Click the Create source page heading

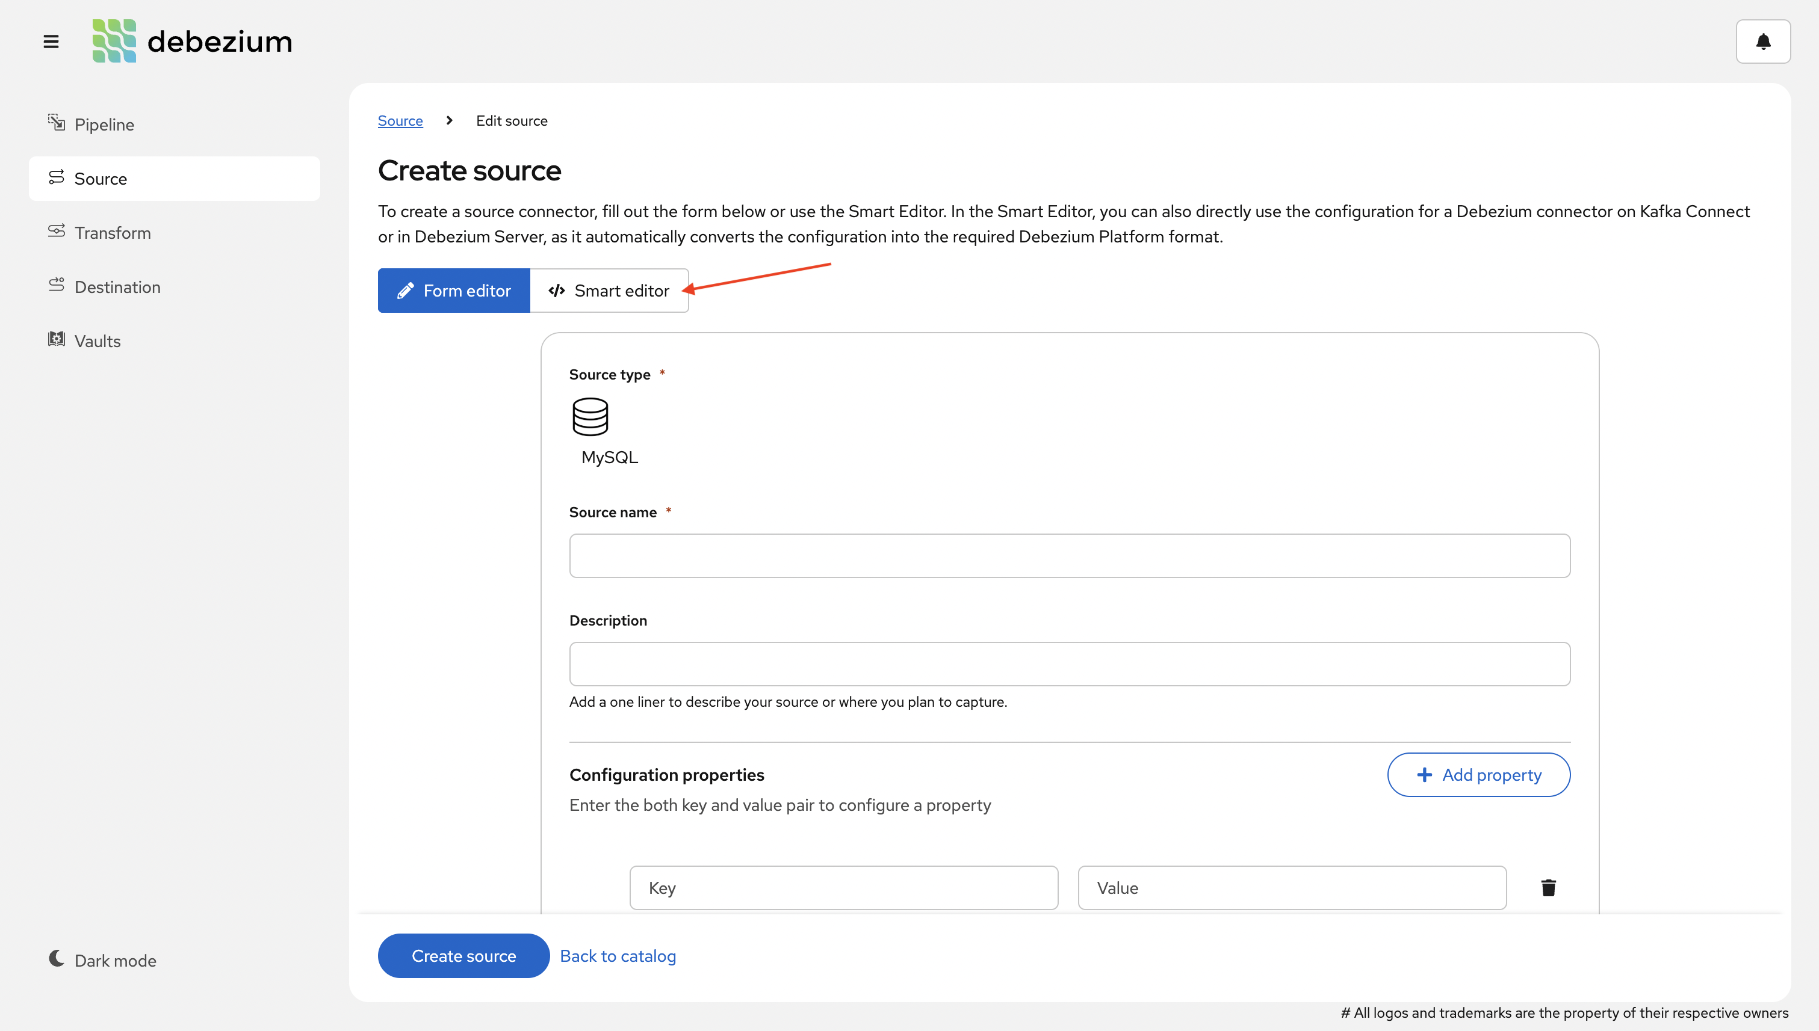click(x=469, y=171)
